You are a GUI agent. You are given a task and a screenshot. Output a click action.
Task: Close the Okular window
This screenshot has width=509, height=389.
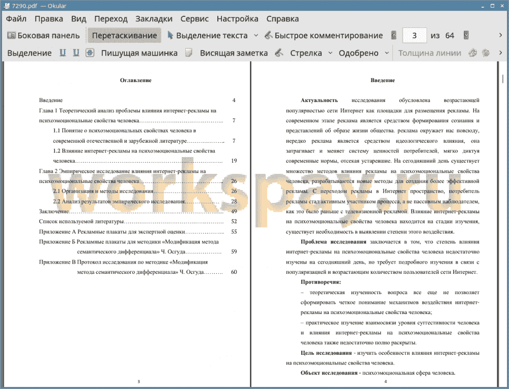501,6
